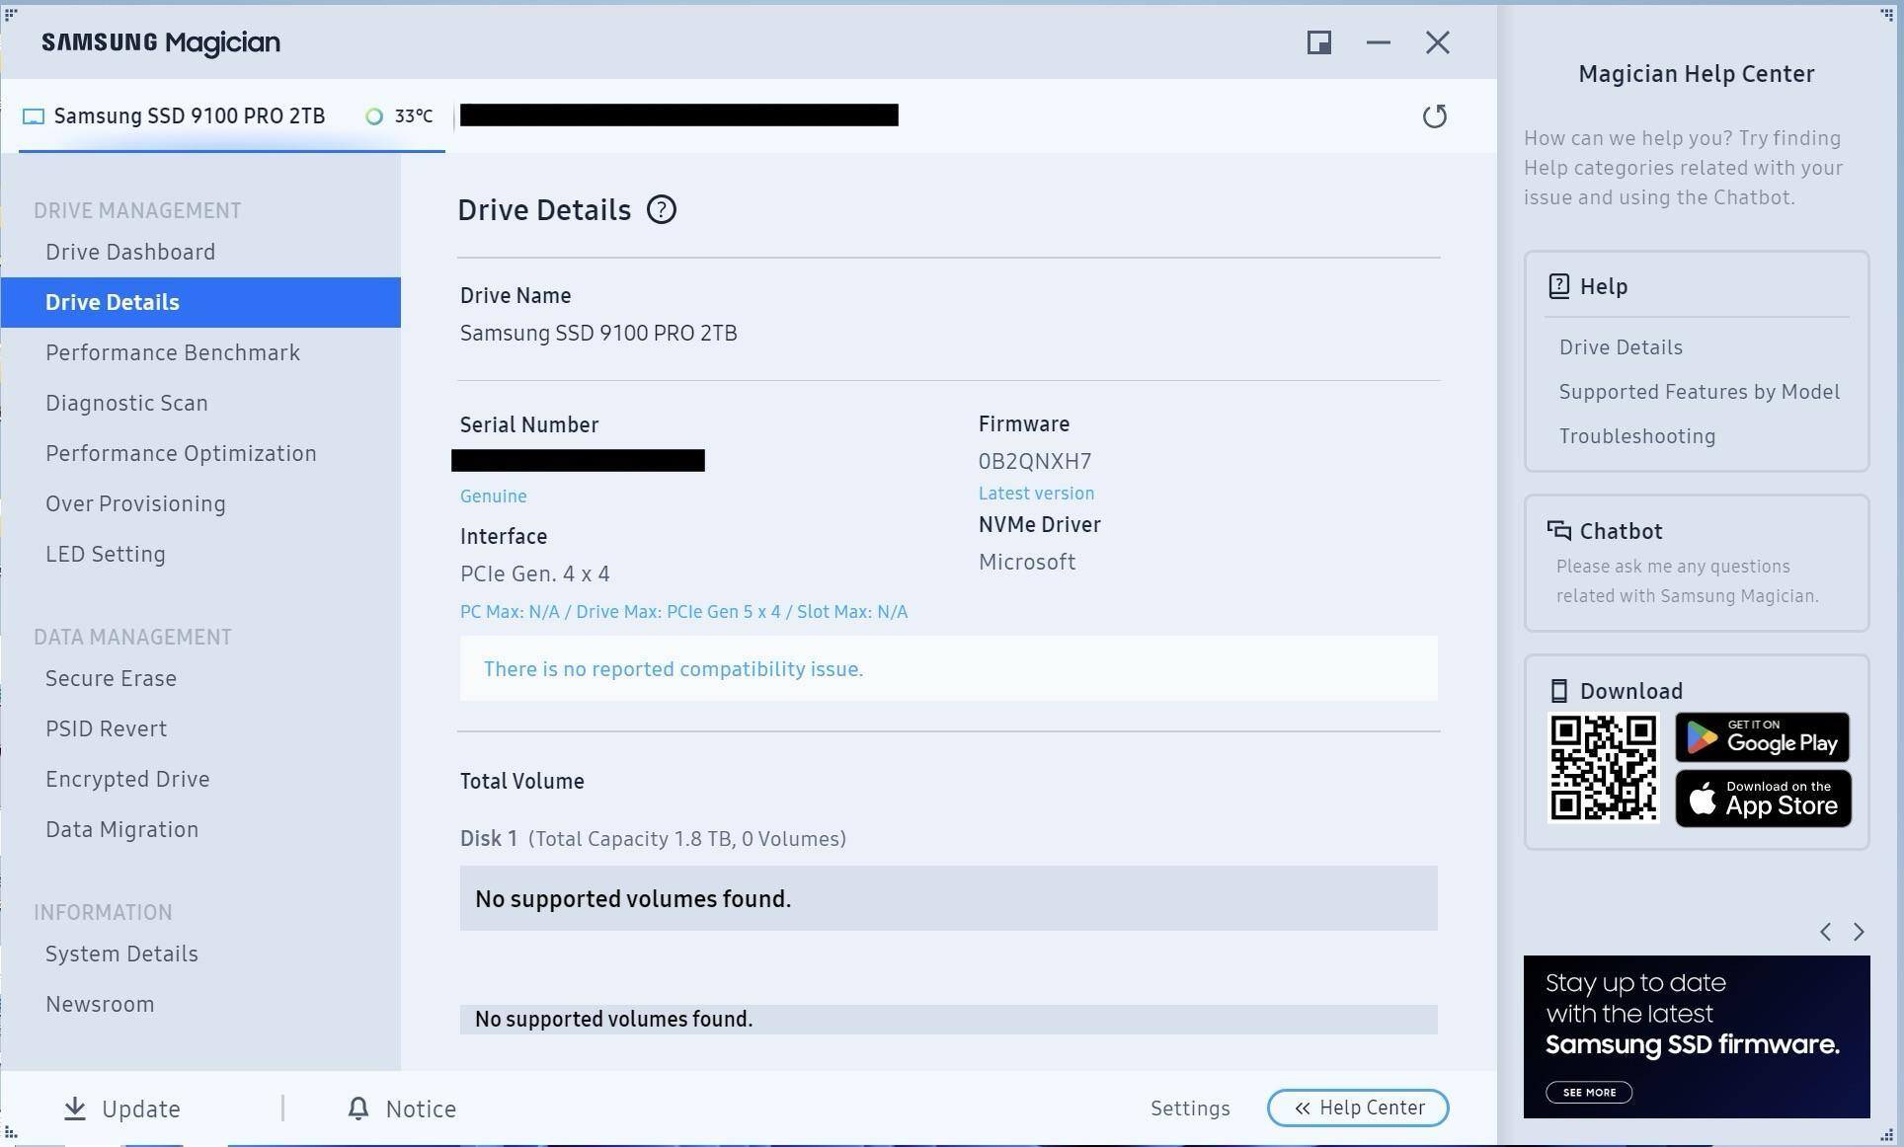Click the QR code image
Viewport: 1904px width, 1147px height.
pyautogui.click(x=1602, y=768)
